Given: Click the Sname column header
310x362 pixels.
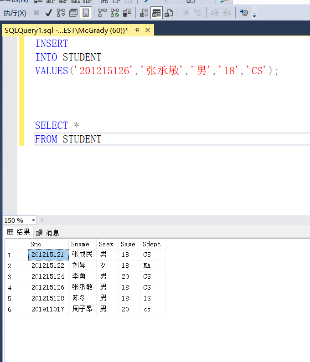Looking at the screenshot, I should [83, 244].
